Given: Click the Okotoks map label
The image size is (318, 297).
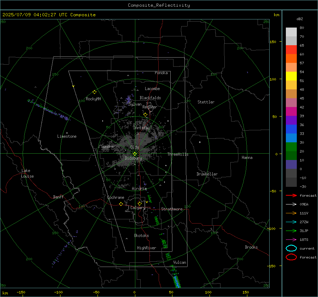Looking at the screenshot, I should coord(141,236).
